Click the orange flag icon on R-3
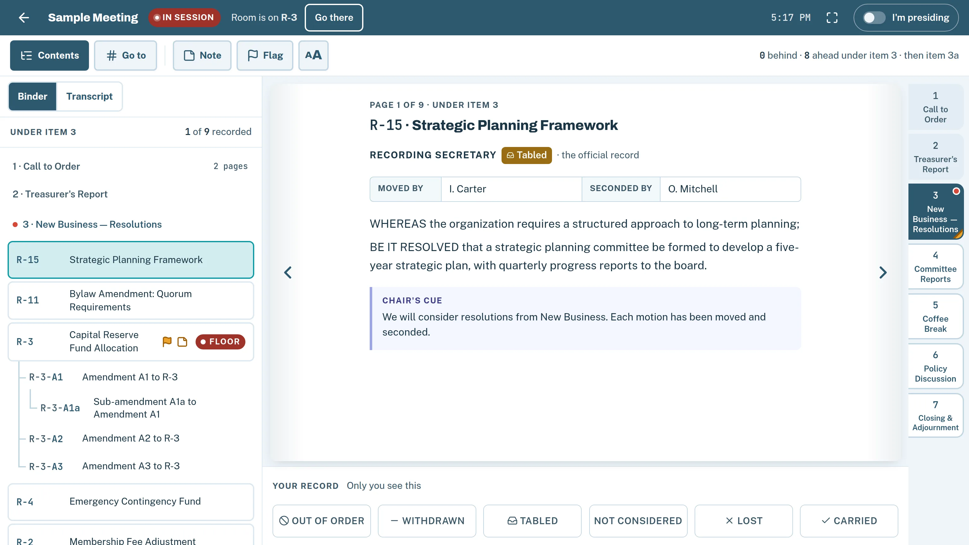Image resolution: width=969 pixels, height=545 pixels. [167, 342]
